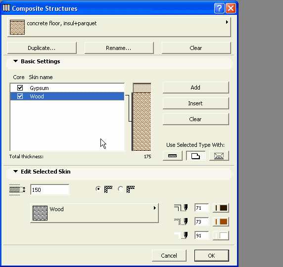
Task: Select the slab type icon button
Action: (x=195, y=156)
